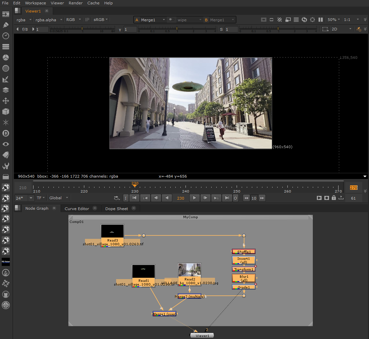Switch to the Dope Sheet tab
This screenshot has width=369, height=339.
[x=116, y=209]
